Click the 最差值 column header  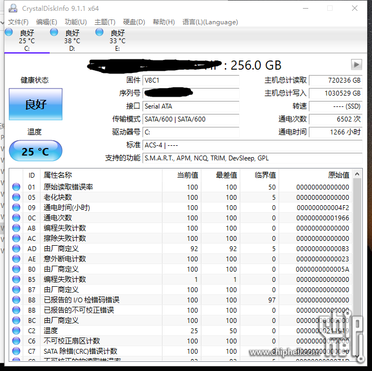[221, 175]
